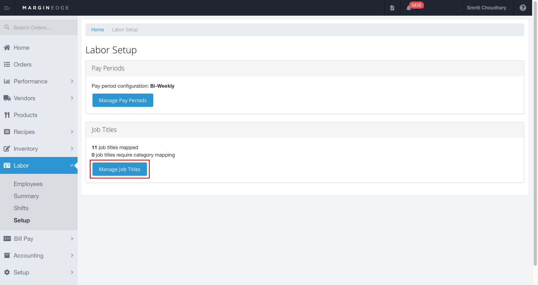Screen dimensions: 538x285
Task: Click the Bill Pay money icon
Action: pyautogui.click(x=7, y=238)
